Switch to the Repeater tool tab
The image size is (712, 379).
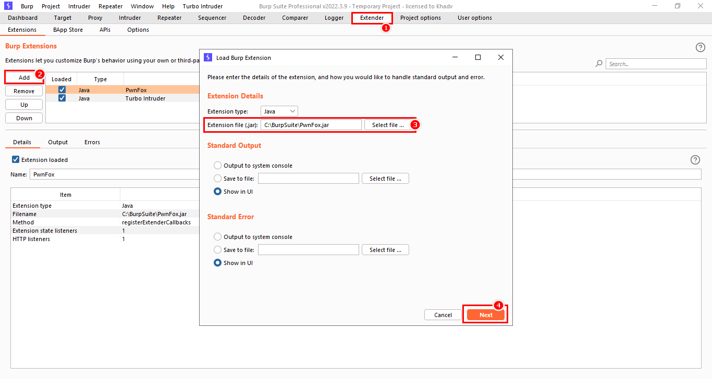pyautogui.click(x=169, y=18)
